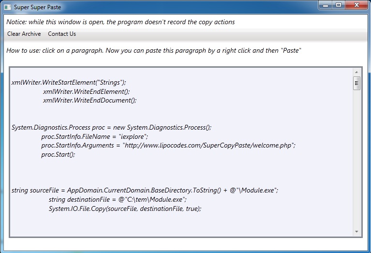Click the proc.Start() line

tap(58, 154)
